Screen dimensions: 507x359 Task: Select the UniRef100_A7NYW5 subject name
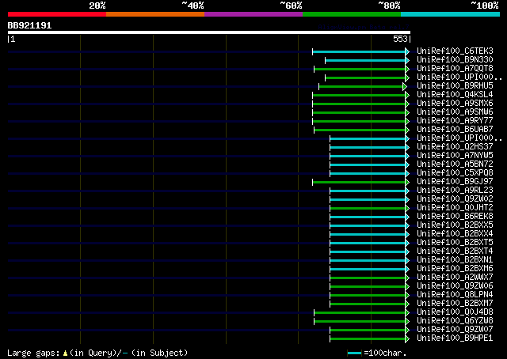click(x=455, y=156)
